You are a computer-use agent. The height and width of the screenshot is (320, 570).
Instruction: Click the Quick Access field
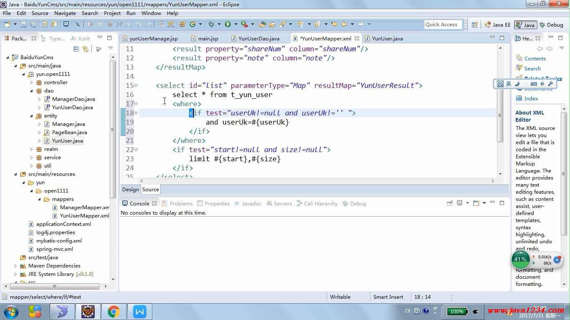(x=444, y=25)
